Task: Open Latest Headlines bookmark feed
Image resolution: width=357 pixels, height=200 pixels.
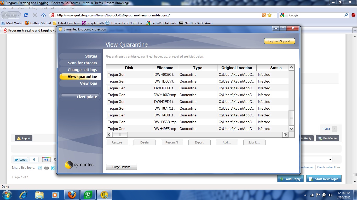Action: pyautogui.click(x=67, y=23)
